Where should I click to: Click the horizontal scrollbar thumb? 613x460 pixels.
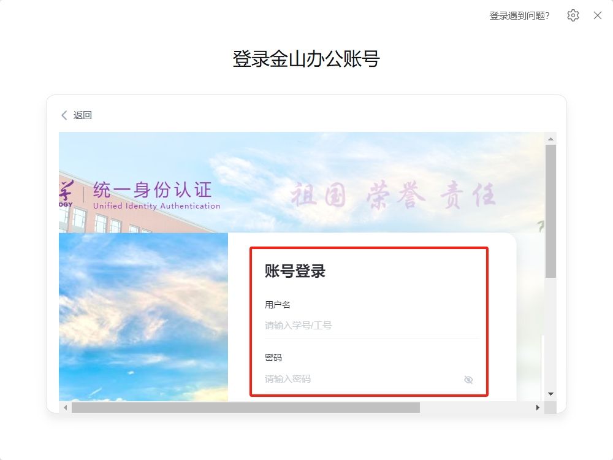(246, 408)
